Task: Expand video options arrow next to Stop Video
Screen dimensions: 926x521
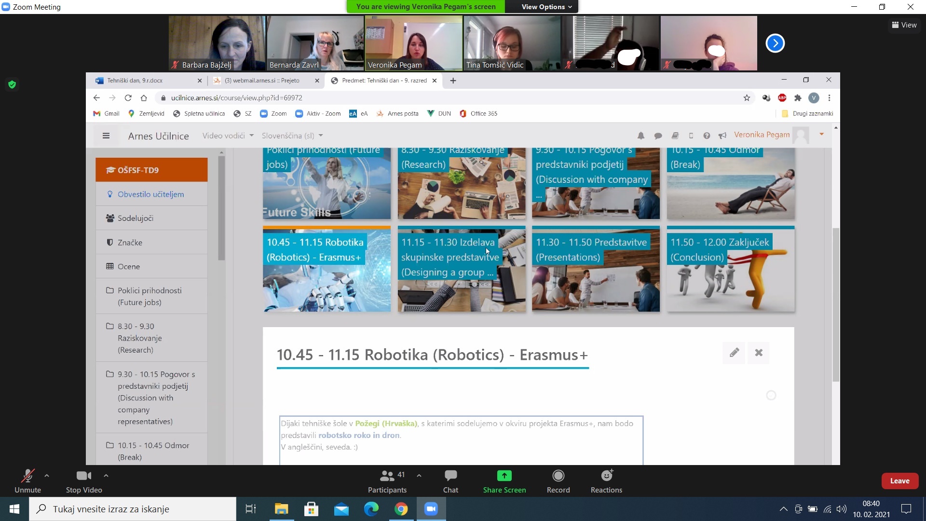Action: coord(106,476)
